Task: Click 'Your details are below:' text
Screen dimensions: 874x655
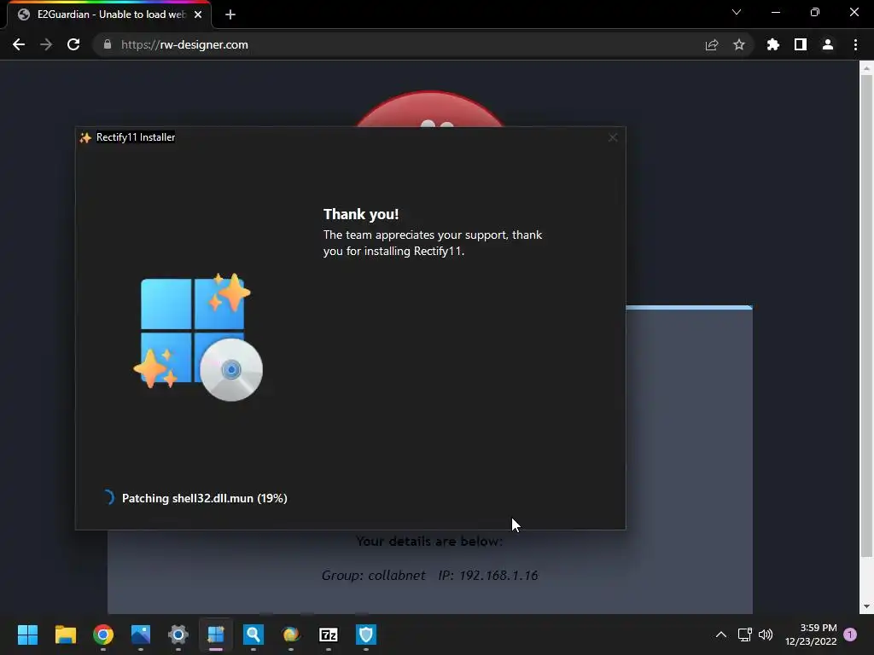Action: 429,542
